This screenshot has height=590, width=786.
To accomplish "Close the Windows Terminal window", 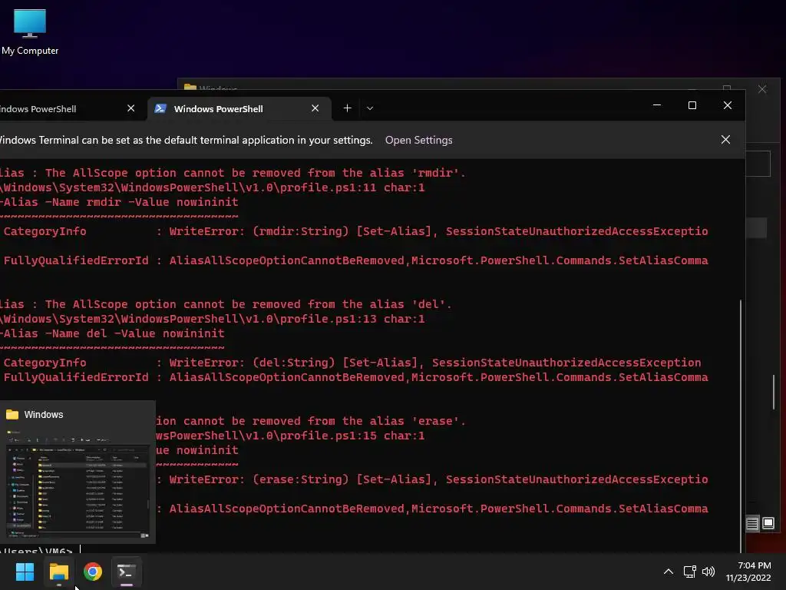I will coord(728,105).
